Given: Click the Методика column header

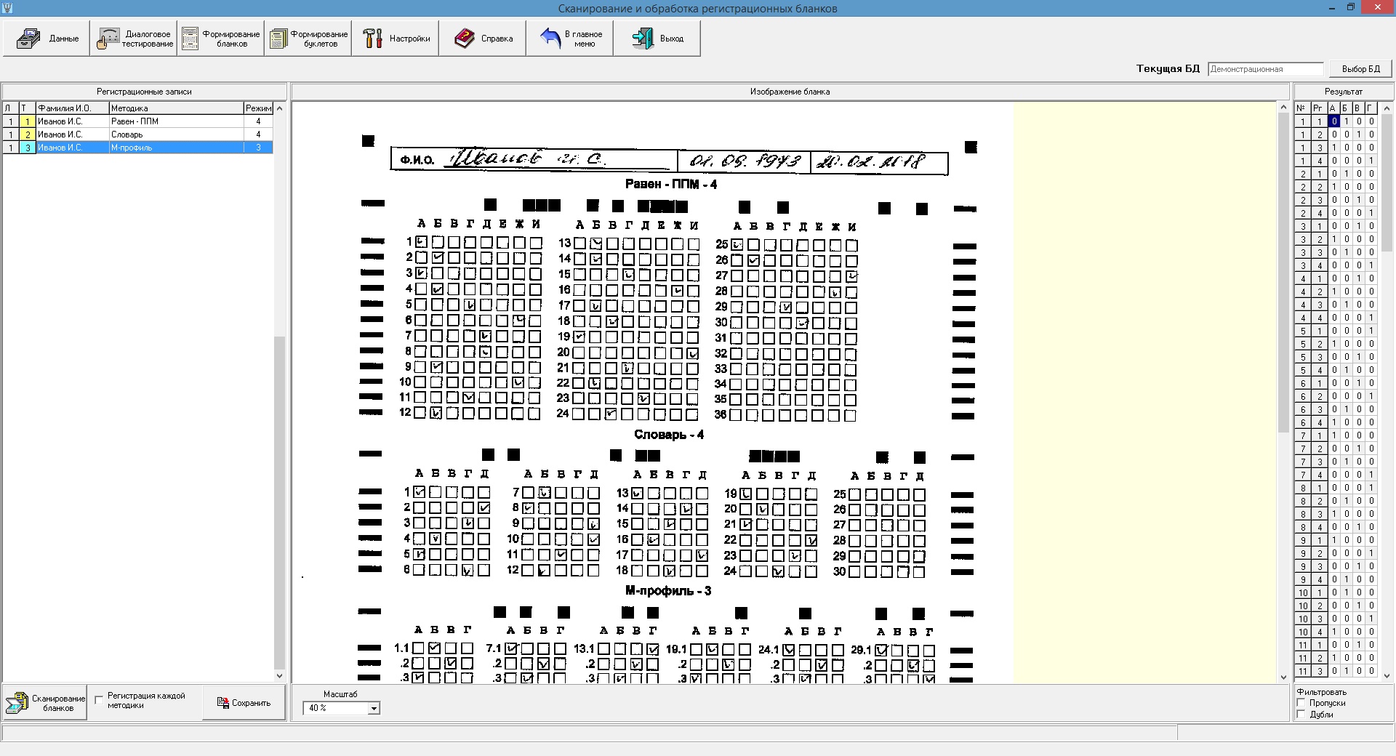Looking at the screenshot, I should [175, 108].
